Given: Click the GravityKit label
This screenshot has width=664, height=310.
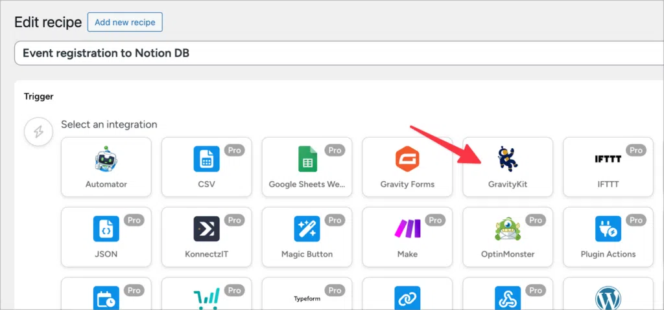Looking at the screenshot, I should pyautogui.click(x=508, y=184).
